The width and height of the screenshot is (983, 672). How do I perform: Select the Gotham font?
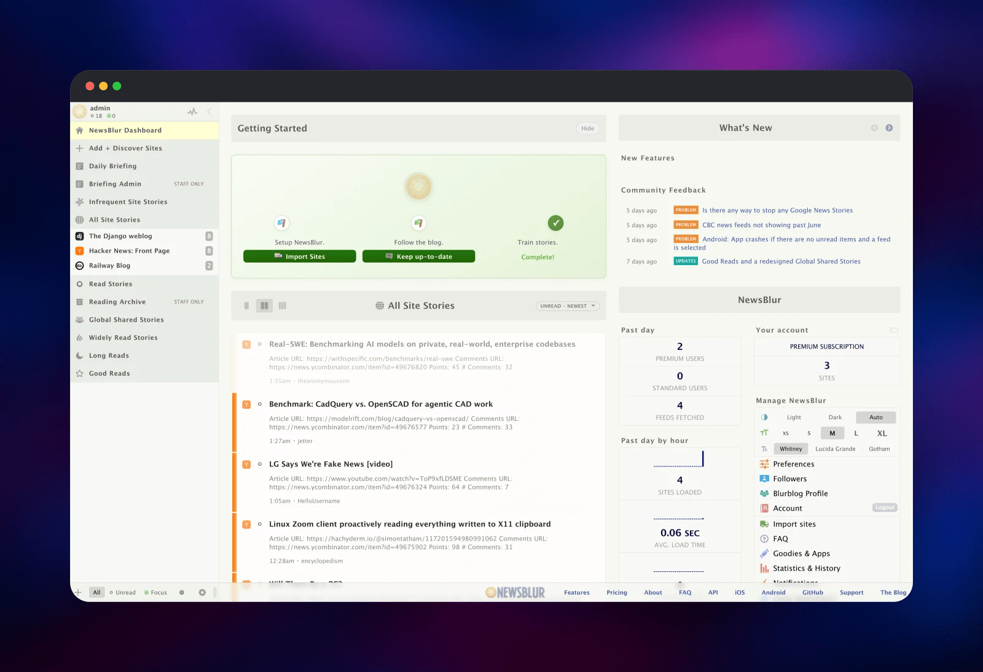coord(879,449)
